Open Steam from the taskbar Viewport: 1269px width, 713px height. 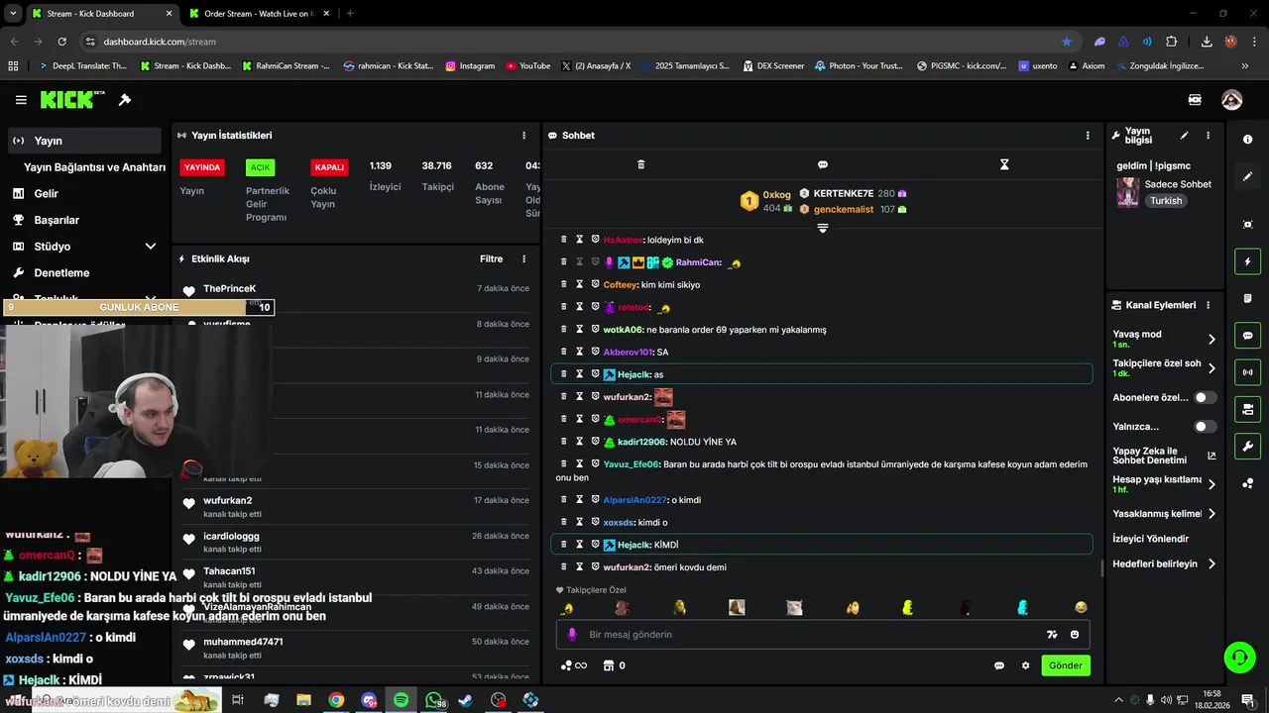click(466, 700)
